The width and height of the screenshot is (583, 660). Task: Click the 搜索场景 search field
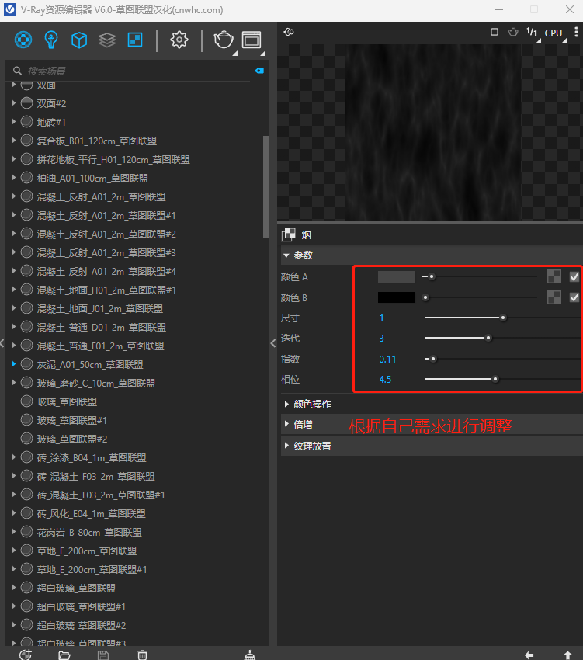click(132, 71)
